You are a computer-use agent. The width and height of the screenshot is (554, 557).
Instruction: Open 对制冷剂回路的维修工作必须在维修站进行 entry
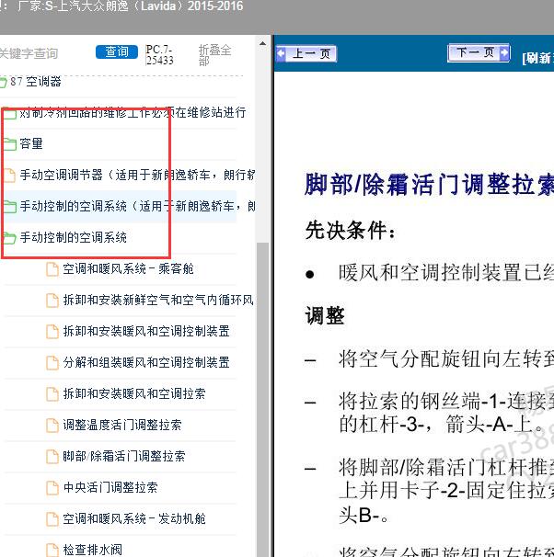(133, 113)
